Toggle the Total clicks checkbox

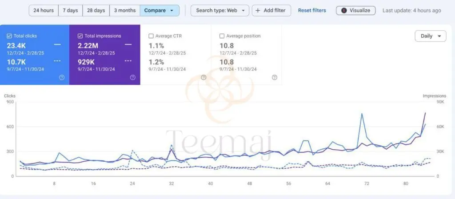click(9, 36)
